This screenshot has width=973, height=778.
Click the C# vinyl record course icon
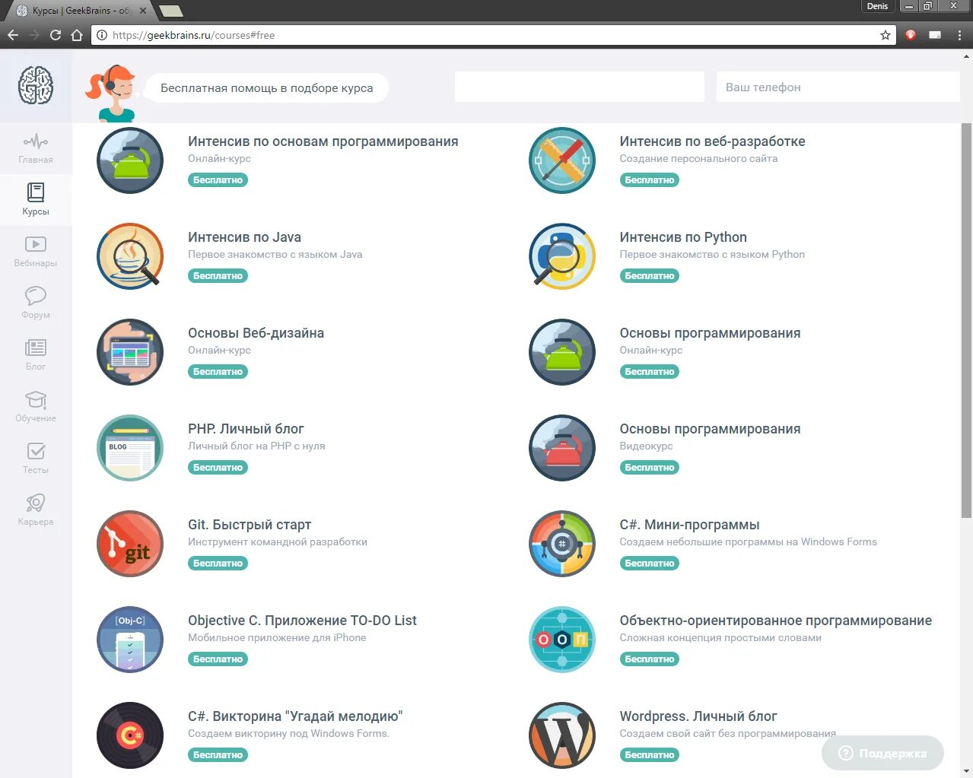pos(130,735)
